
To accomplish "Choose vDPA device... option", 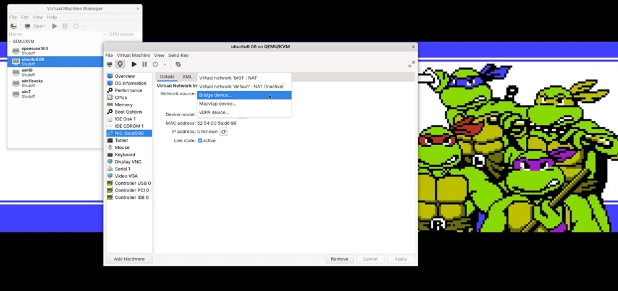I will [244, 112].
